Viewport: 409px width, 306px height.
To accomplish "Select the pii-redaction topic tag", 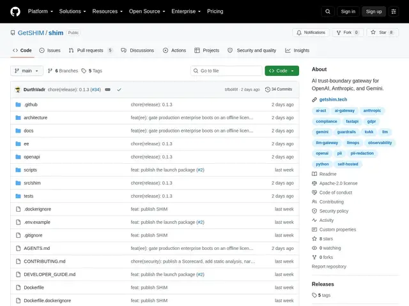I will [362, 153].
